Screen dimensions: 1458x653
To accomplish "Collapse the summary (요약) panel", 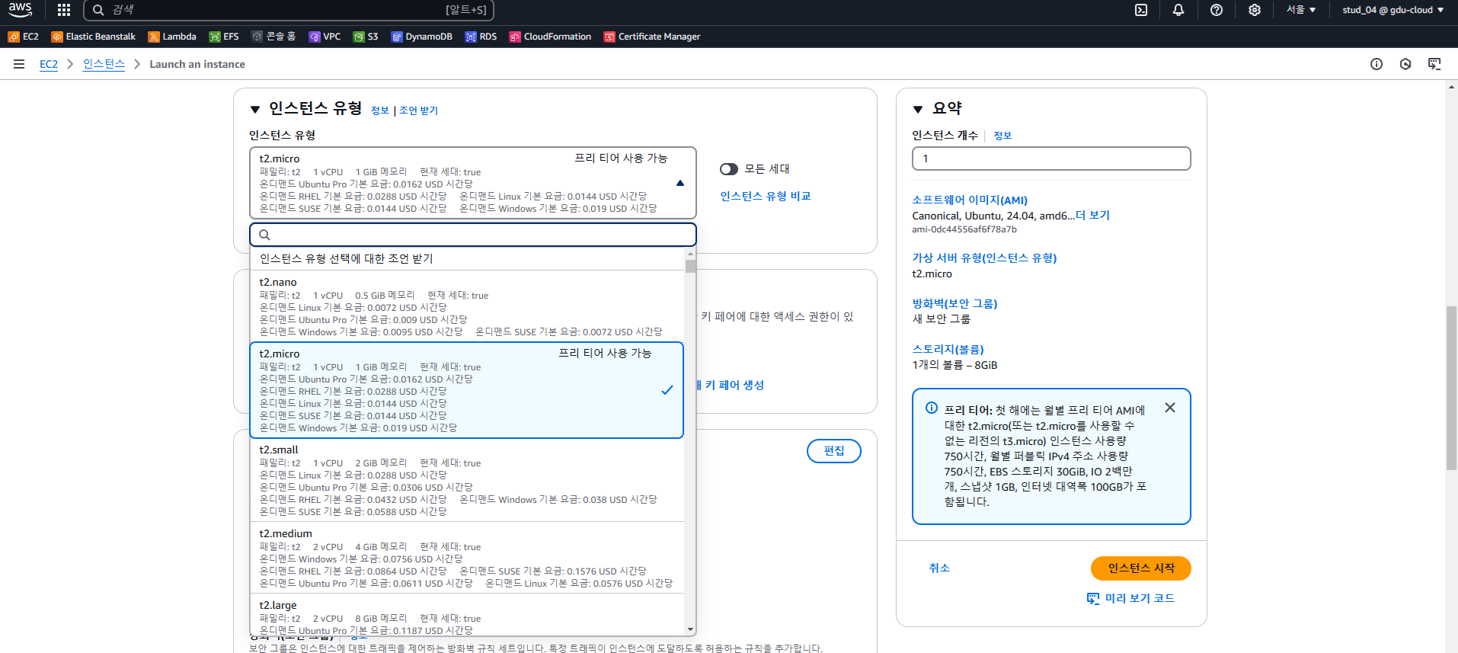I will pos(918,110).
